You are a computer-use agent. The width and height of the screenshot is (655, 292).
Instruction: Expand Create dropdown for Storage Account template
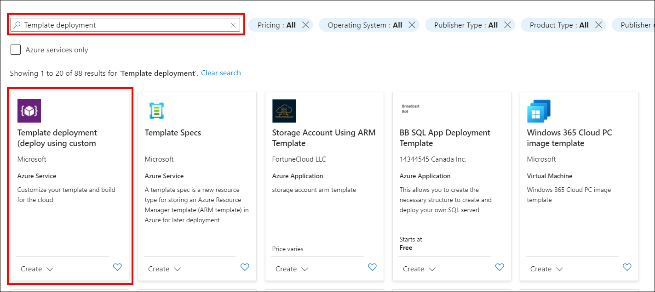click(292, 269)
